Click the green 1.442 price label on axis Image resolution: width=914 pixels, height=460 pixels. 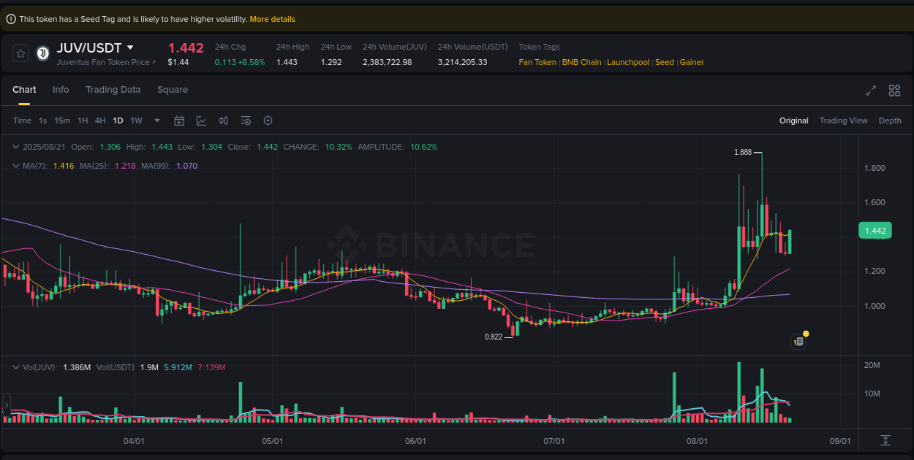pos(875,230)
